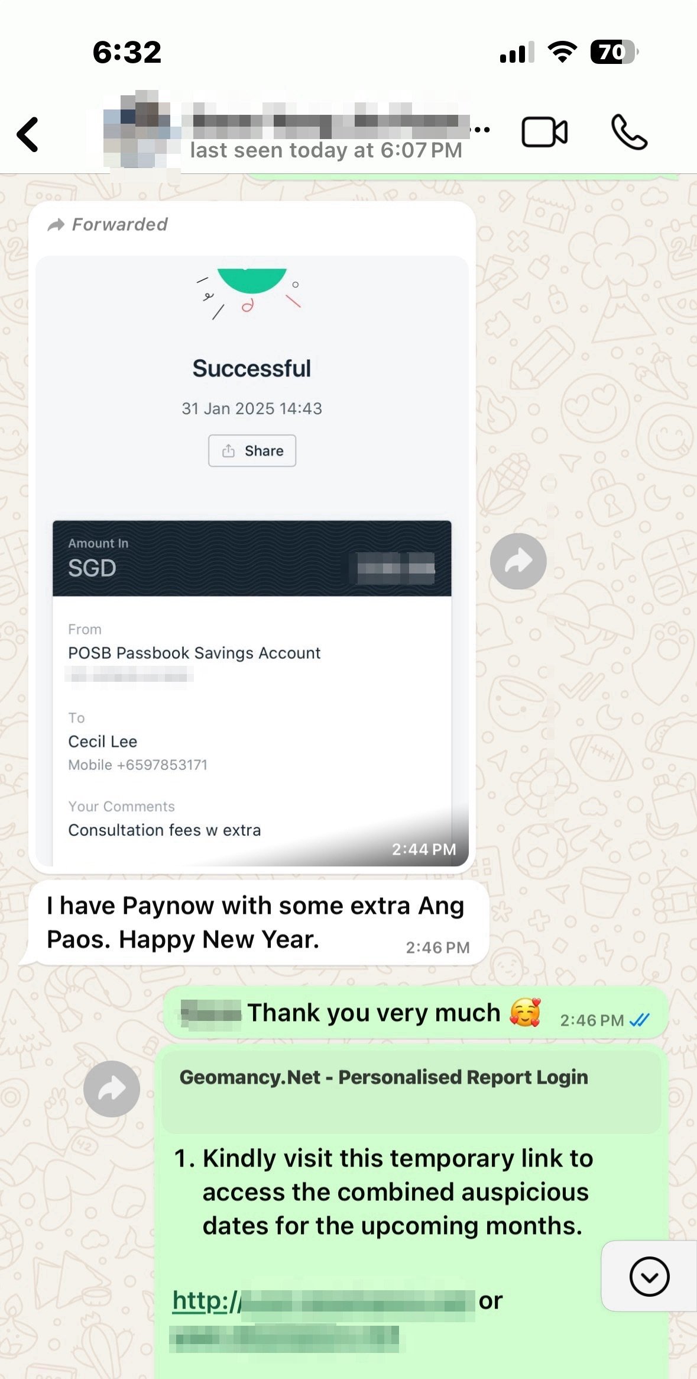Tap 'last seen today at 6:07 PM' text
The height and width of the screenshot is (1379, 697).
(x=326, y=150)
